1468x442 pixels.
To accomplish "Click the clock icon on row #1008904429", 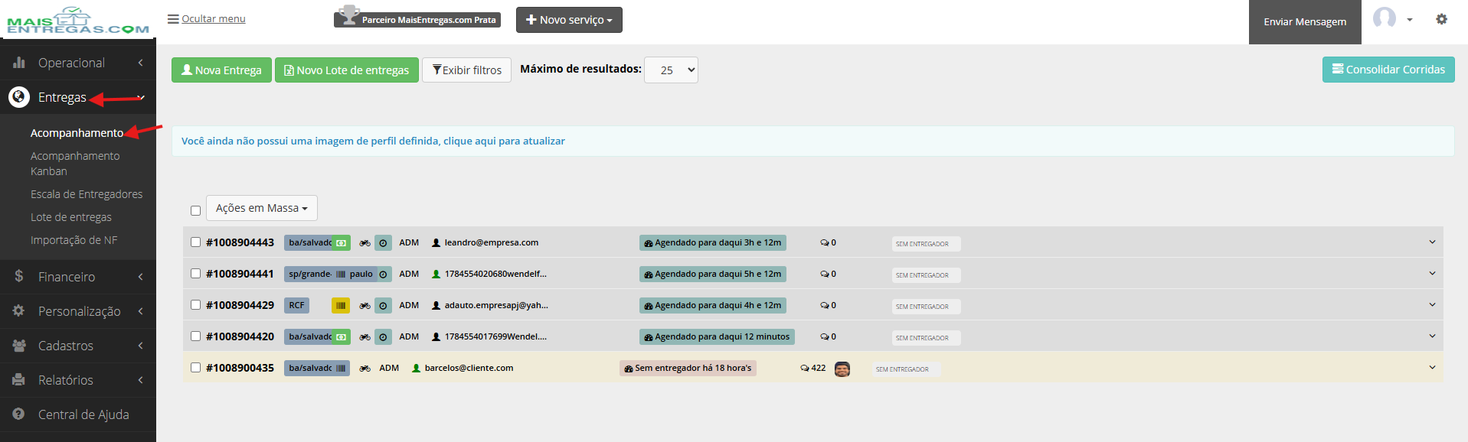I will [384, 306].
